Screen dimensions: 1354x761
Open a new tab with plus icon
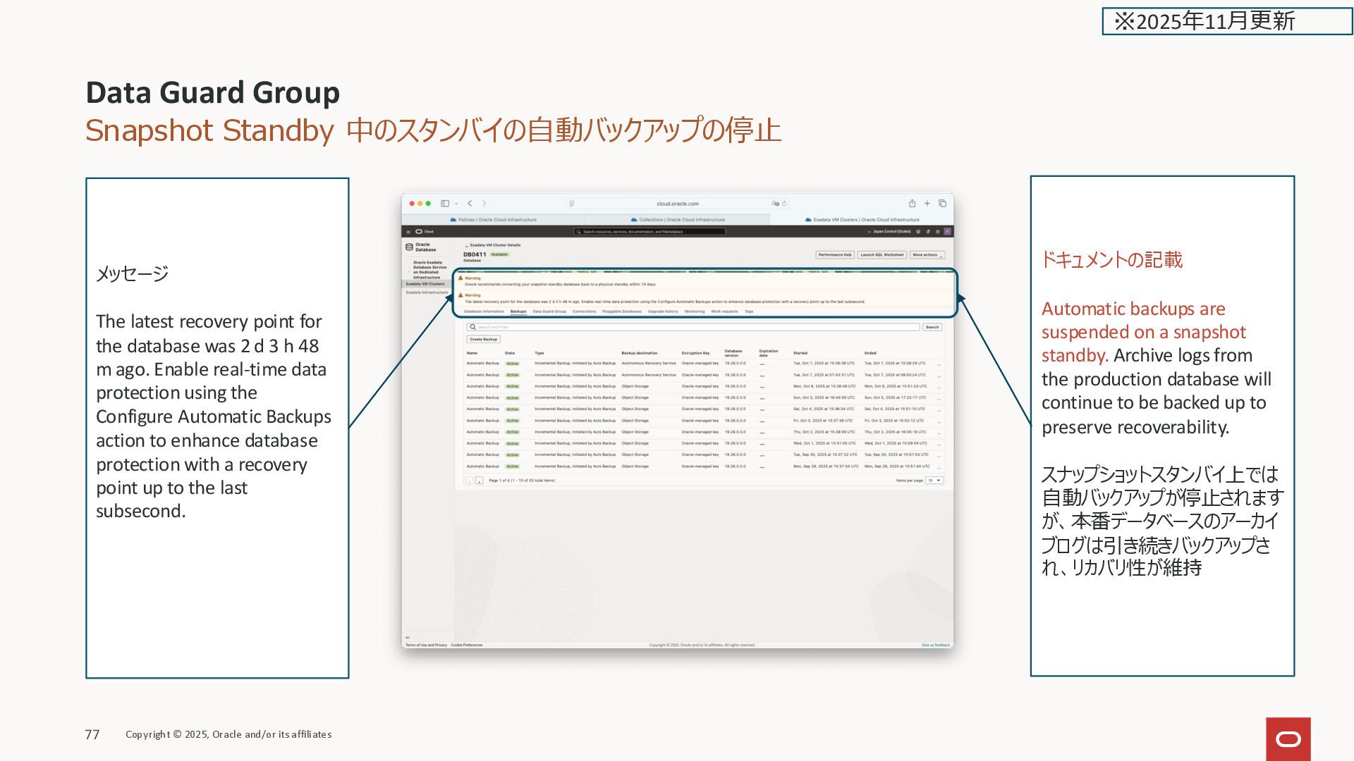point(927,204)
